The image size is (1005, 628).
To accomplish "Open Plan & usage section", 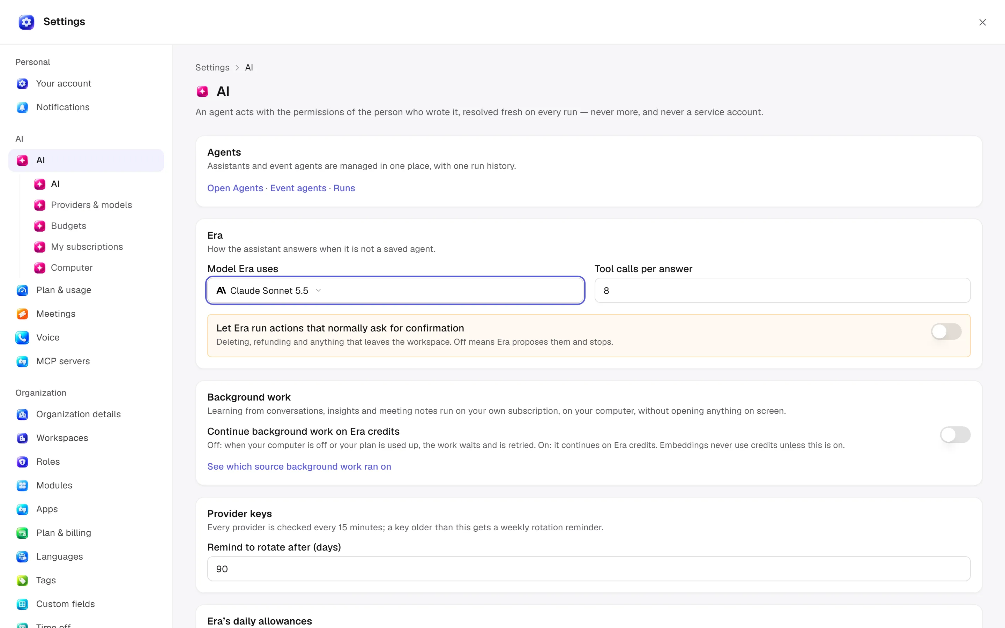I will tap(86, 290).
